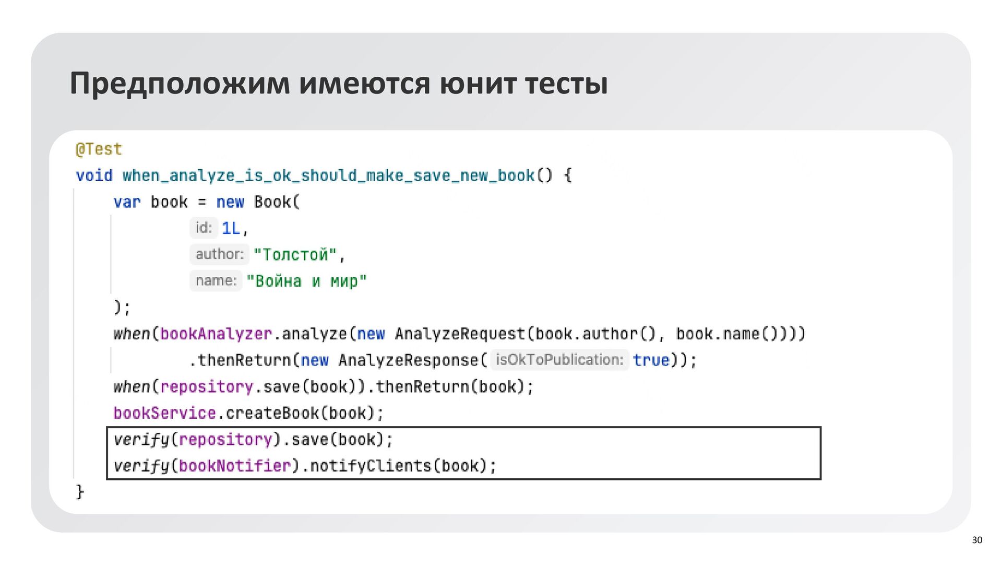Click the bookAnalyzer field reference
1002x565 pixels.
click(216, 334)
